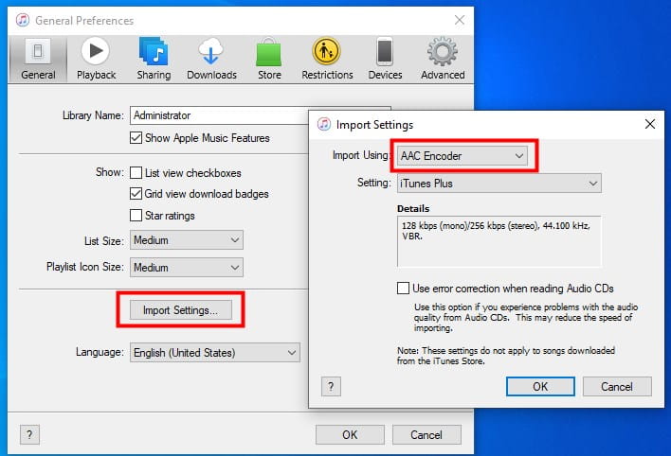The height and width of the screenshot is (456, 671).
Task: Click the Details text box
Action: 499,241
